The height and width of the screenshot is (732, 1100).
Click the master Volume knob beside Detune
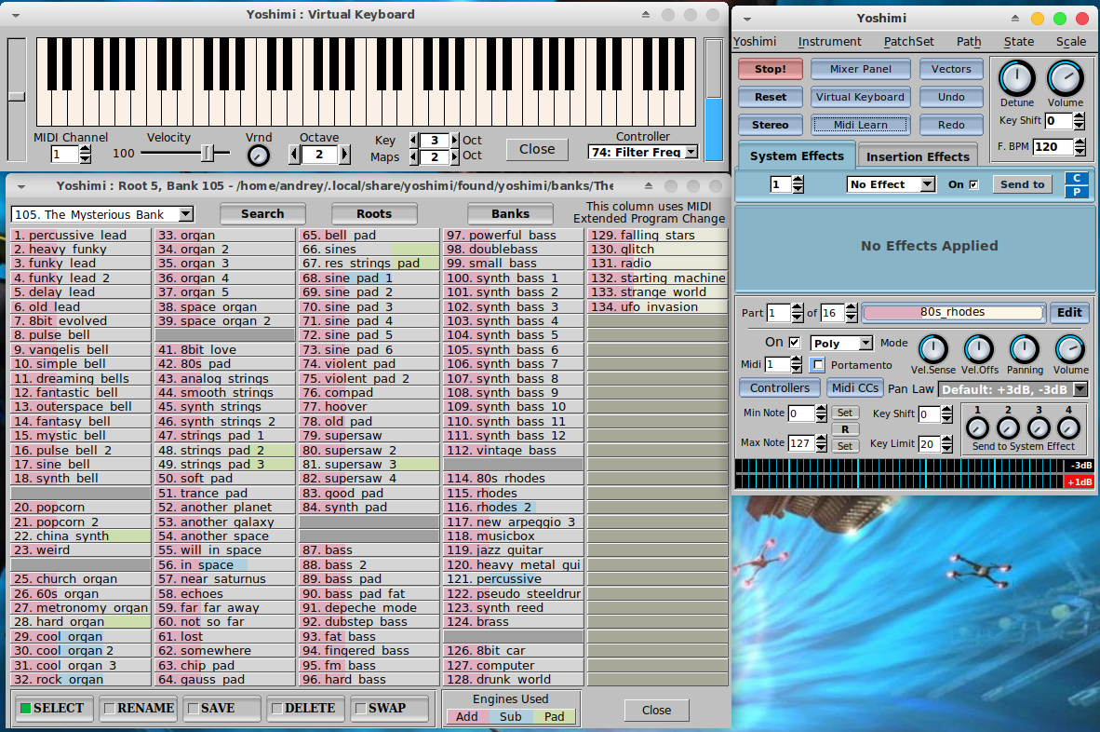click(x=1065, y=78)
